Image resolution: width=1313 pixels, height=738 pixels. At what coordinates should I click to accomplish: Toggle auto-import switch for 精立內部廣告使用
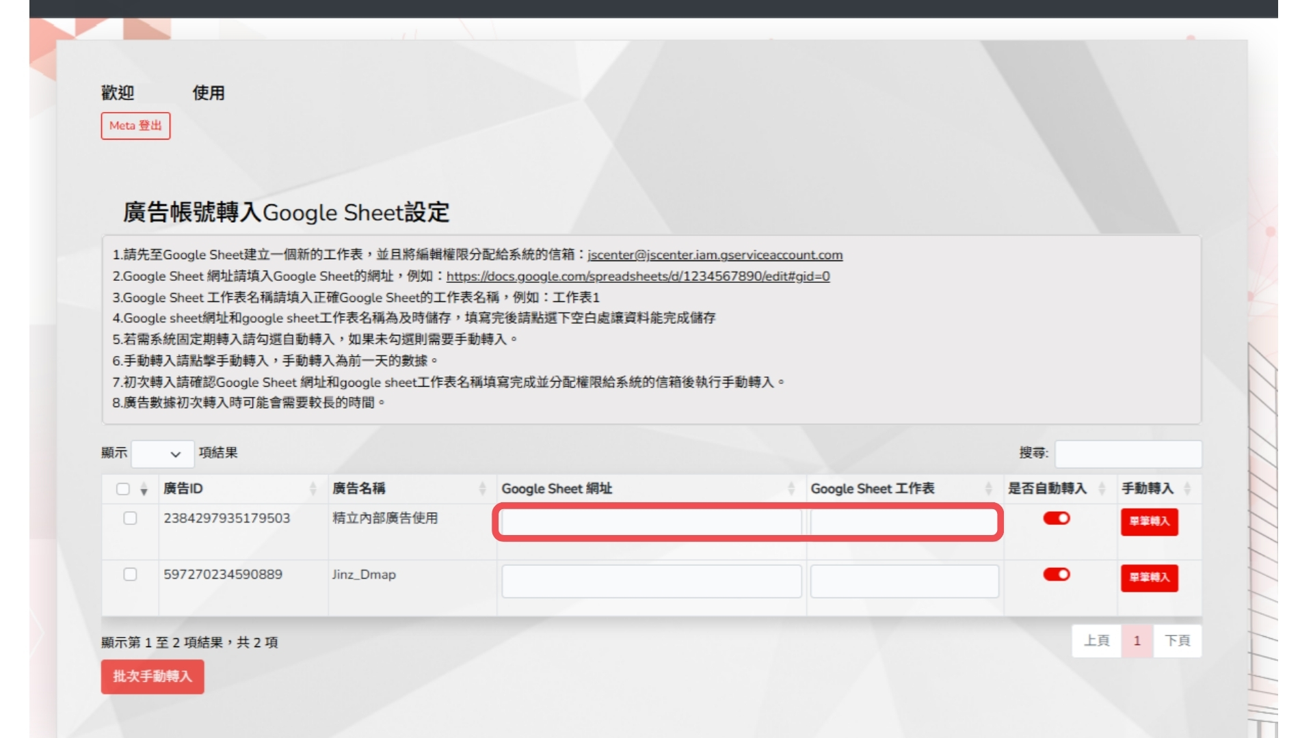point(1057,518)
